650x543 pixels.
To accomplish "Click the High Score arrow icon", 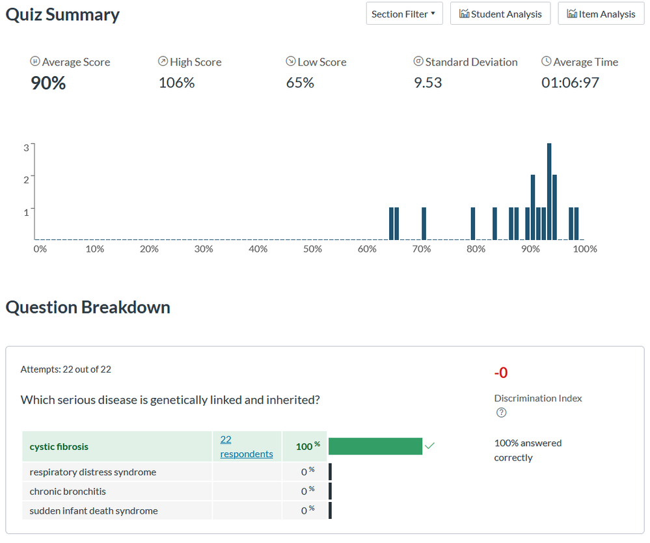I will (x=163, y=62).
